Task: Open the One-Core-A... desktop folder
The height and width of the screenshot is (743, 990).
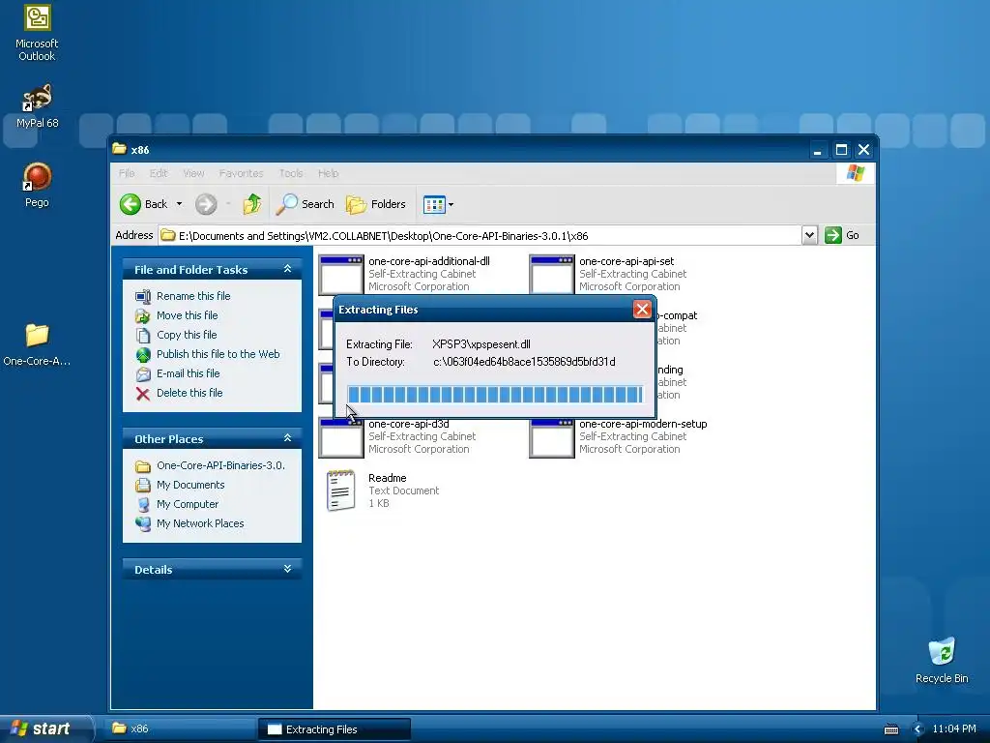Action: [37, 344]
